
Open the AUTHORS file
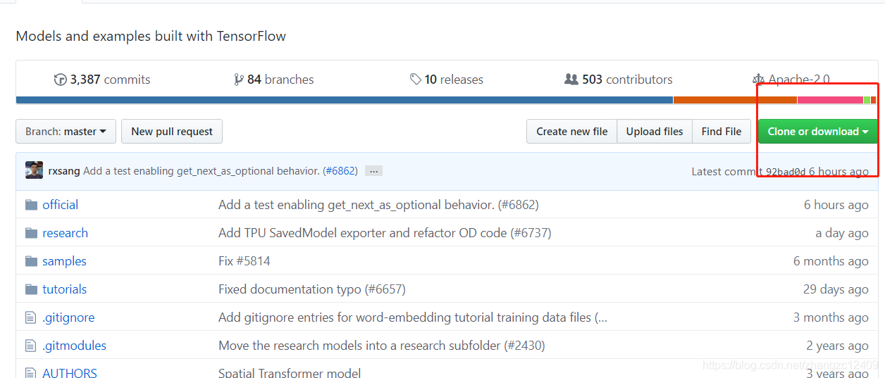(x=69, y=373)
